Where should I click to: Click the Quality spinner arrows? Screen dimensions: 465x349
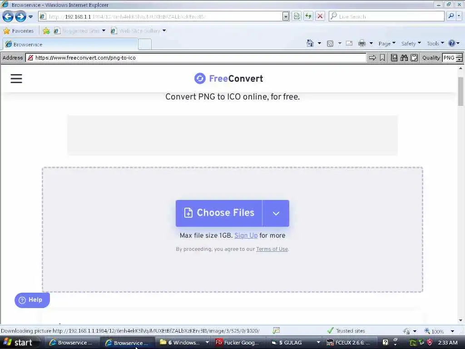[x=460, y=58]
